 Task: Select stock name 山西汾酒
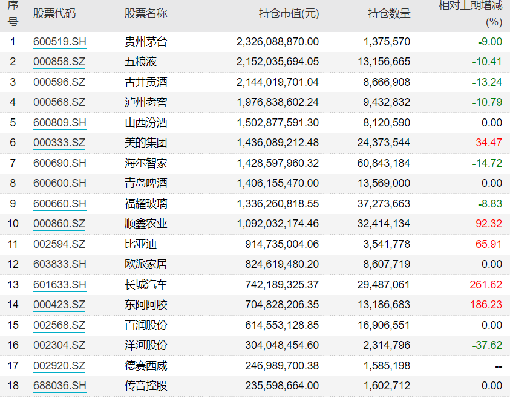[x=146, y=123]
